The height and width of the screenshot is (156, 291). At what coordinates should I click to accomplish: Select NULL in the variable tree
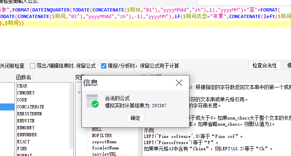coord(97,129)
